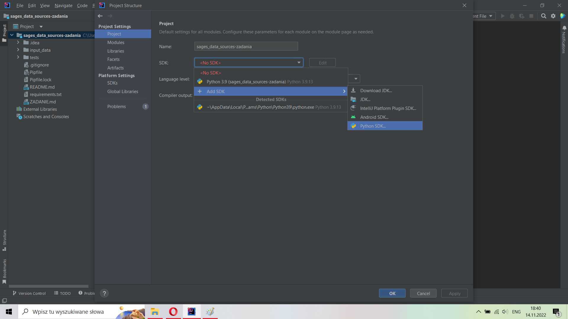Click the Problems indicator in status bar

click(x=85, y=293)
